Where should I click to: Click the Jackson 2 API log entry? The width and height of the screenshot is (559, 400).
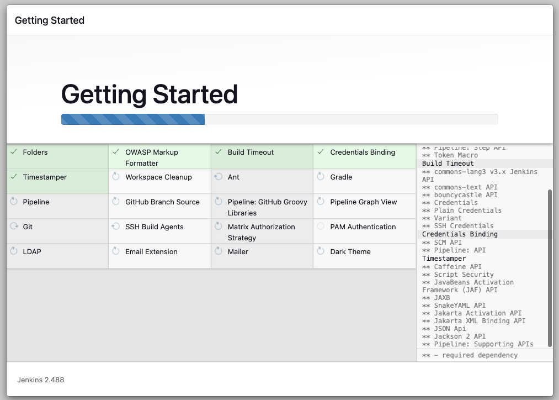pyautogui.click(x=454, y=336)
